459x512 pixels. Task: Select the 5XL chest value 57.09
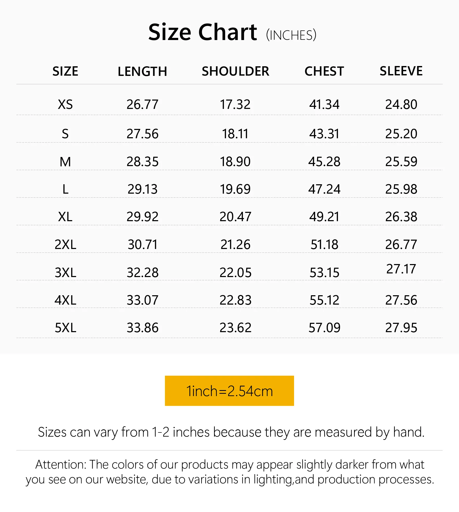[x=324, y=327]
